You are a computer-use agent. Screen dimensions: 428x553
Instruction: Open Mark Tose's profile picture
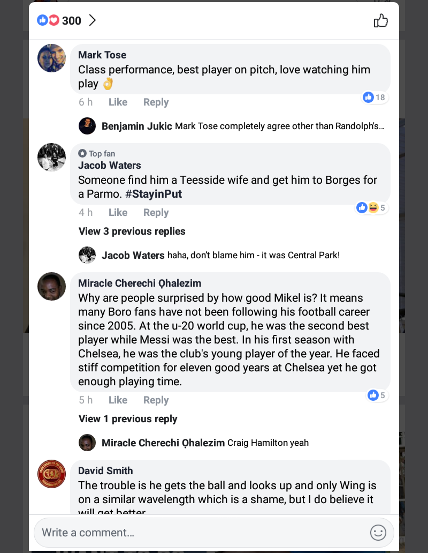coord(51,58)
